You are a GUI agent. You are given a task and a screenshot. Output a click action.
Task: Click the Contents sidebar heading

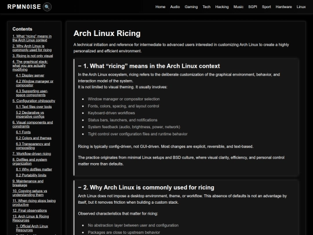pyautogui.click(x=22, y=29)
